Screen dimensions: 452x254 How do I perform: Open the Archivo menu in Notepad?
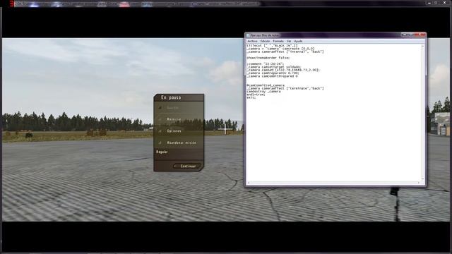pyautogui.click(x=252, y=41)
